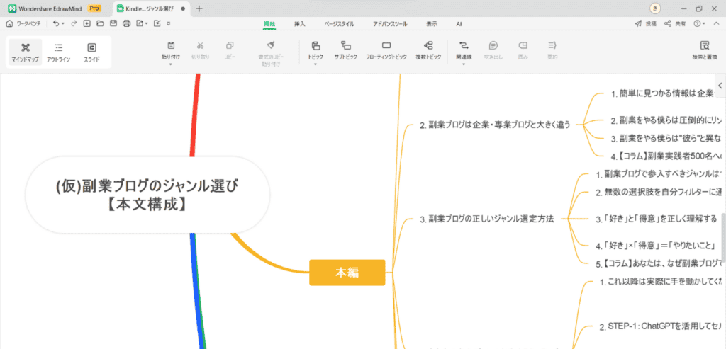Print the mind map
Screen dimensions: 726x349
(126, 23)
